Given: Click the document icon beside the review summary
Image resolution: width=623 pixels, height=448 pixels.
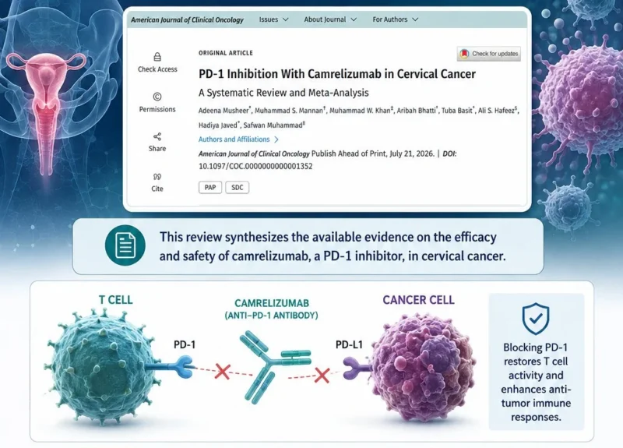Looking at the screenshot, I should point(125,245).
